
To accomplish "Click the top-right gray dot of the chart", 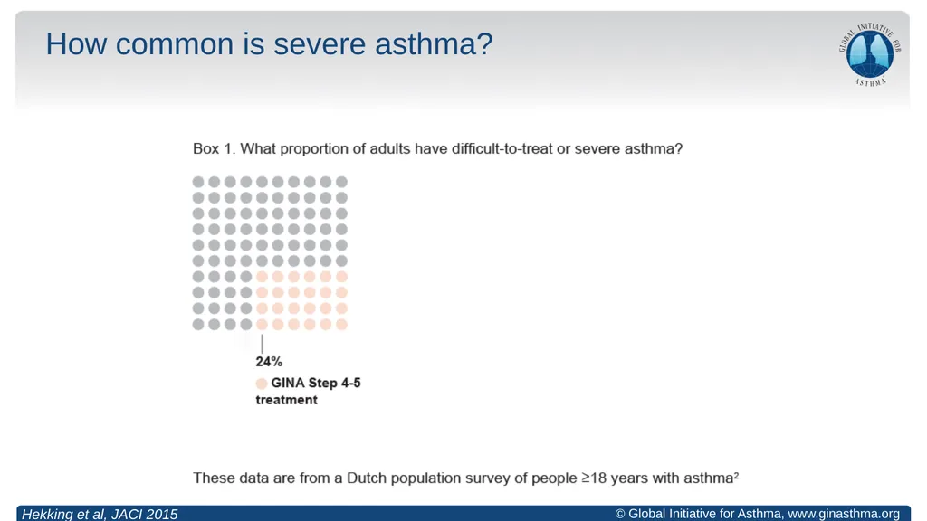I will [x=341, y=182].
